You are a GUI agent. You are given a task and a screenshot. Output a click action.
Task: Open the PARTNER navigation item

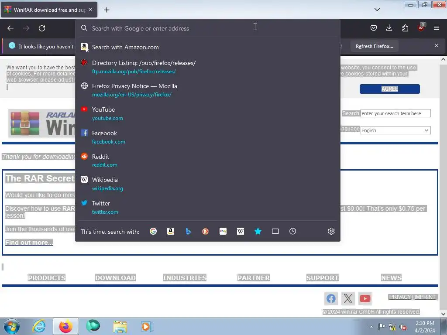[254, 278]
